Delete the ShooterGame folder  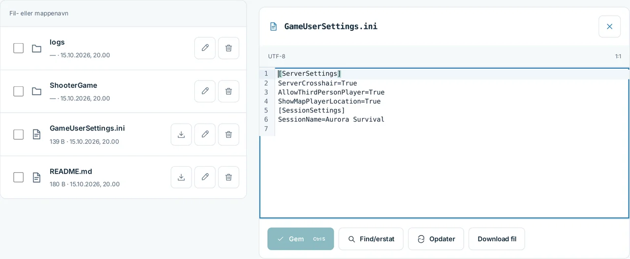click(x=228, y=91)
